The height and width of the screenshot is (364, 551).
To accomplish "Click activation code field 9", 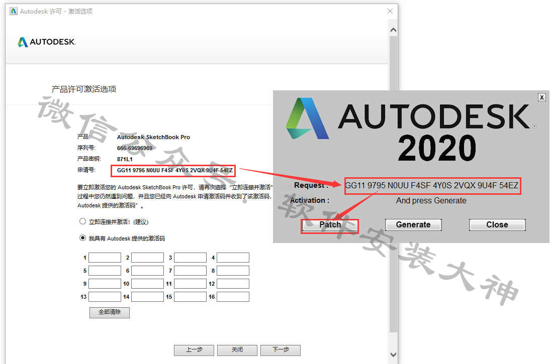I will point(105,284).
